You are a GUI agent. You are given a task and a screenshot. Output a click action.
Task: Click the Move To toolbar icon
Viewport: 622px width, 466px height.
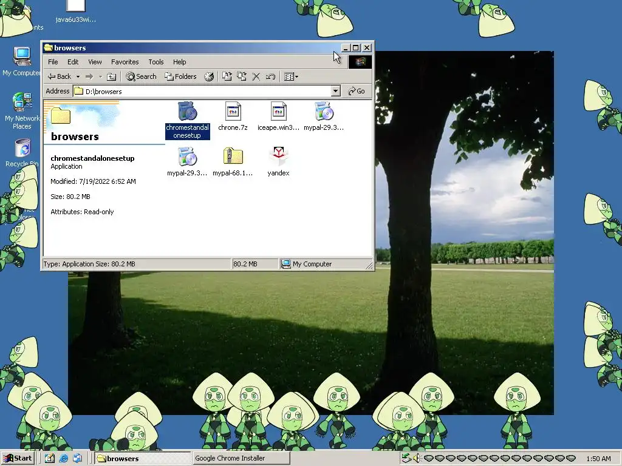tap(227, 76)
